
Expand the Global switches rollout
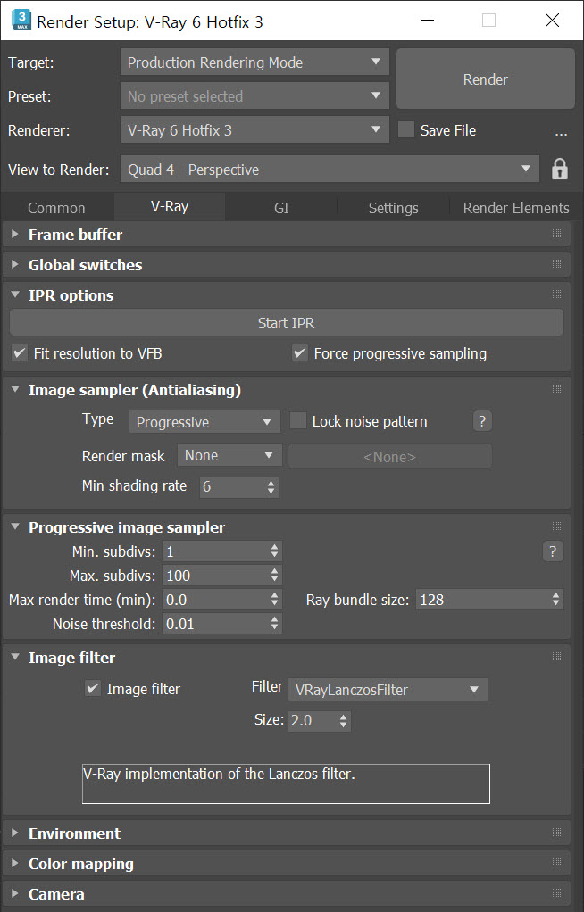coord(15,264)
